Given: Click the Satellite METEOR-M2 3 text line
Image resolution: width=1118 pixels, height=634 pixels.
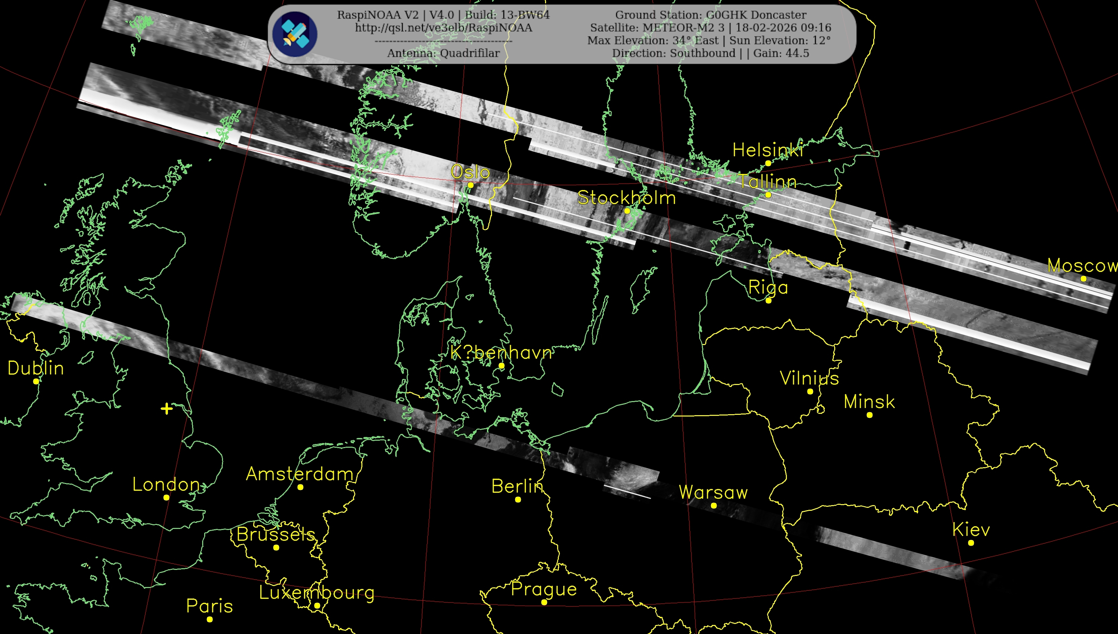Looking at the screenshot, I should (x=710, y=28).
